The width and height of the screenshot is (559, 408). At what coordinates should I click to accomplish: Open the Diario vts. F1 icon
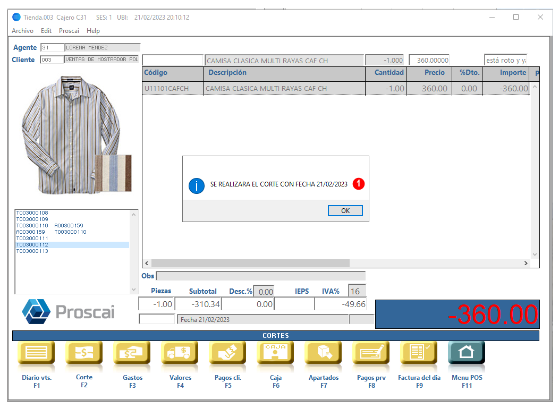[x=36, y=353]
